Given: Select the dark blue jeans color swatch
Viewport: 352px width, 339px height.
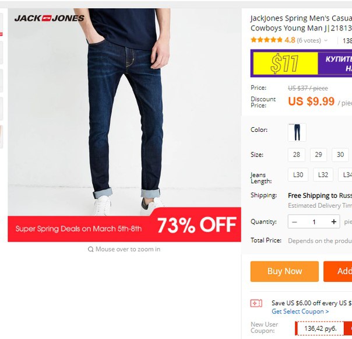Looking at the screenshot, I should 297,132.
